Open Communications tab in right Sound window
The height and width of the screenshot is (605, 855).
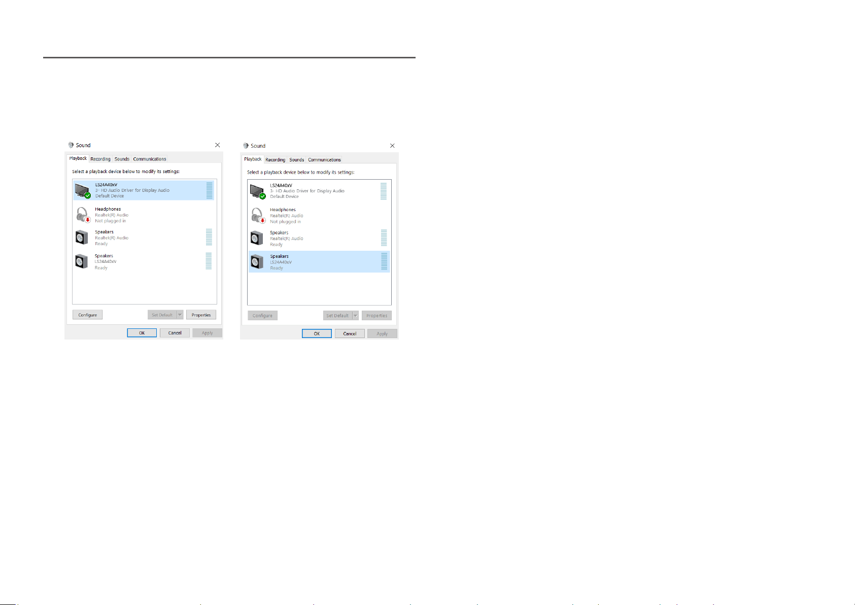tap(325, 159)
